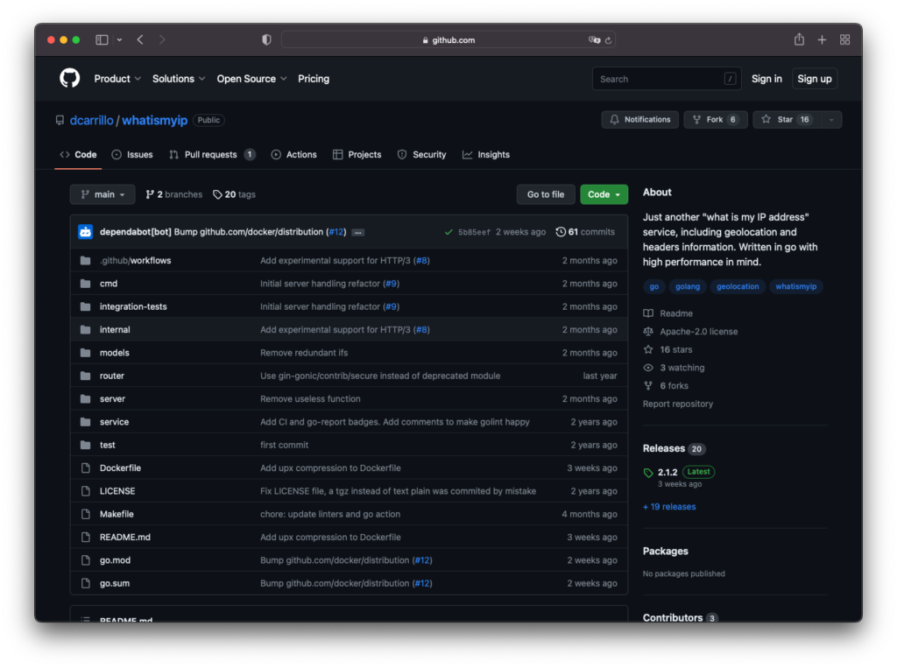
Task: Open the GitHub logo homepage
Action: pyautogui.click(x=70, y=78)
